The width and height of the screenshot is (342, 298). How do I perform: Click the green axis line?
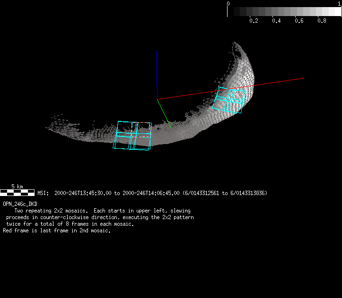[x=165, y=115]
